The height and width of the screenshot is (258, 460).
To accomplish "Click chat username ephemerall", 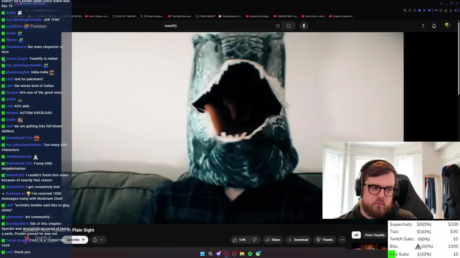I will [x=14, y=217].
